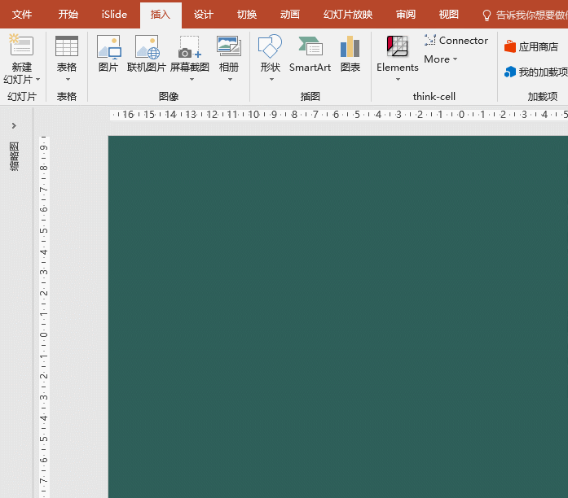The width and height of the screenshot is (568, 498).
Task: Expand the Photo Album dropdown arrow
Action: pyautogui.click(x=230, y=79)
